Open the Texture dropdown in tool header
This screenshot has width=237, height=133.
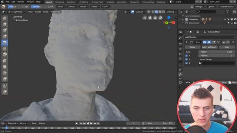point(84,7)
